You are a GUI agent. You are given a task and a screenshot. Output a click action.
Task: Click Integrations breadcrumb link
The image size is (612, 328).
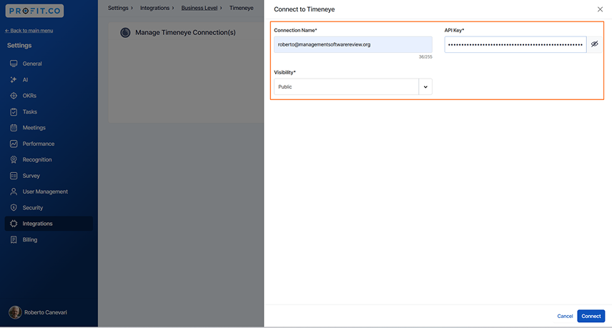pyautogui.click(x=154, y=8)
